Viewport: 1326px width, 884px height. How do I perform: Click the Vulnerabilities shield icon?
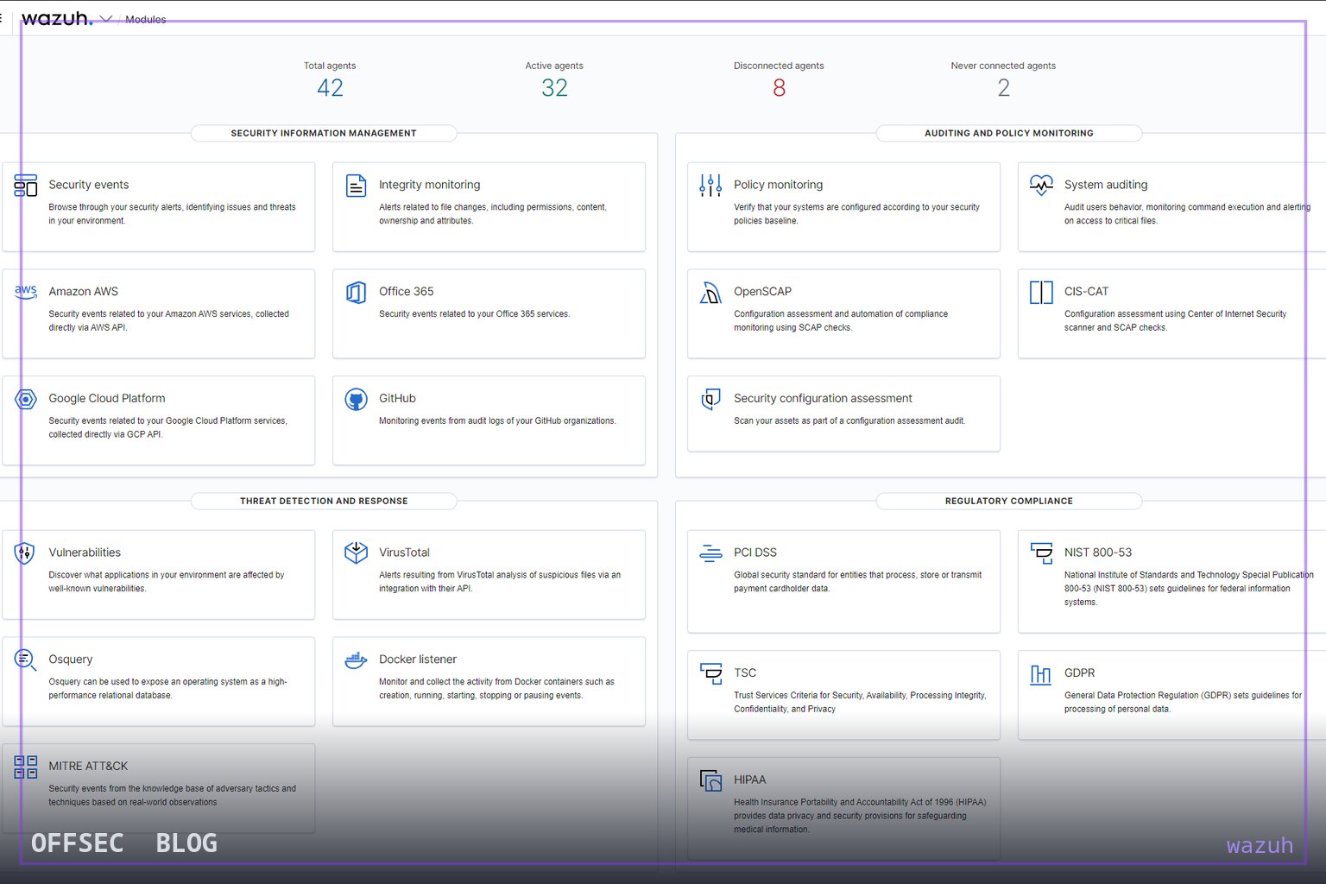click(25, 552)
